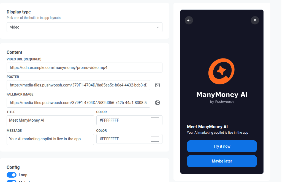The image size is (307, 182).
Task: Click the 'FALLBACK IMAGE' label
Action: [20, 94]
